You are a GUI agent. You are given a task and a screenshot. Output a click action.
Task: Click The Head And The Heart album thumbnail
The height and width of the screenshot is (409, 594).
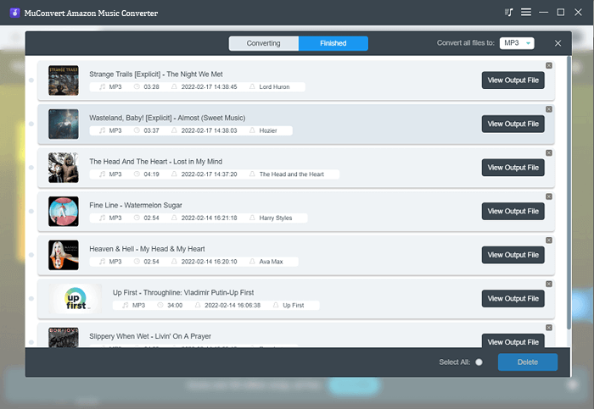coord(64,168)
